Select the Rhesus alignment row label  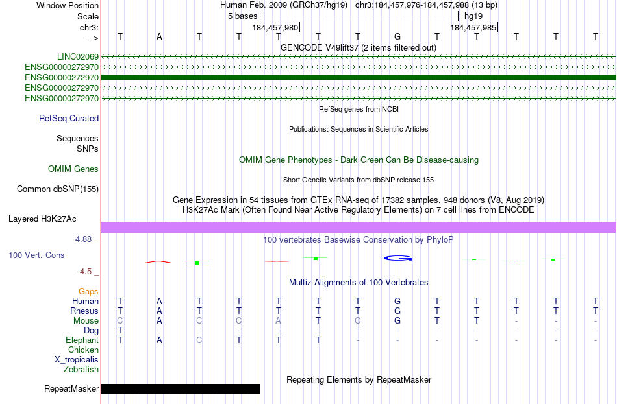[x=84, y=311]
